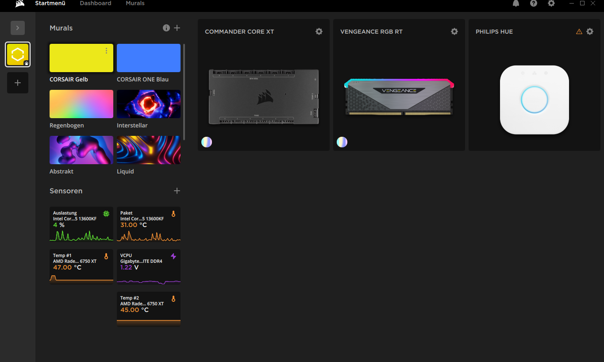Click the Philips Hue warning triangle

pos(579,31)
